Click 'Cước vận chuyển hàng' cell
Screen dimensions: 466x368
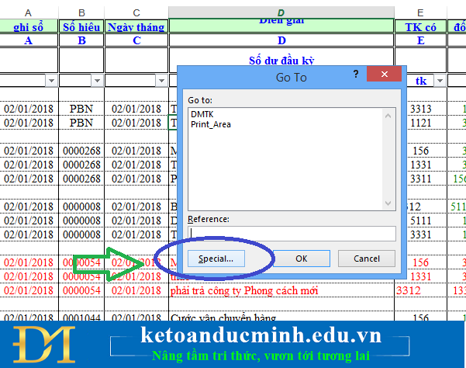[281, 316]
